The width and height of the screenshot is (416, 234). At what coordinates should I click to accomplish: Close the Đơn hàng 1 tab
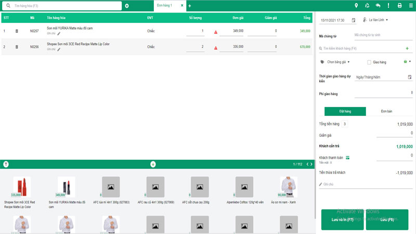point(182,5)
